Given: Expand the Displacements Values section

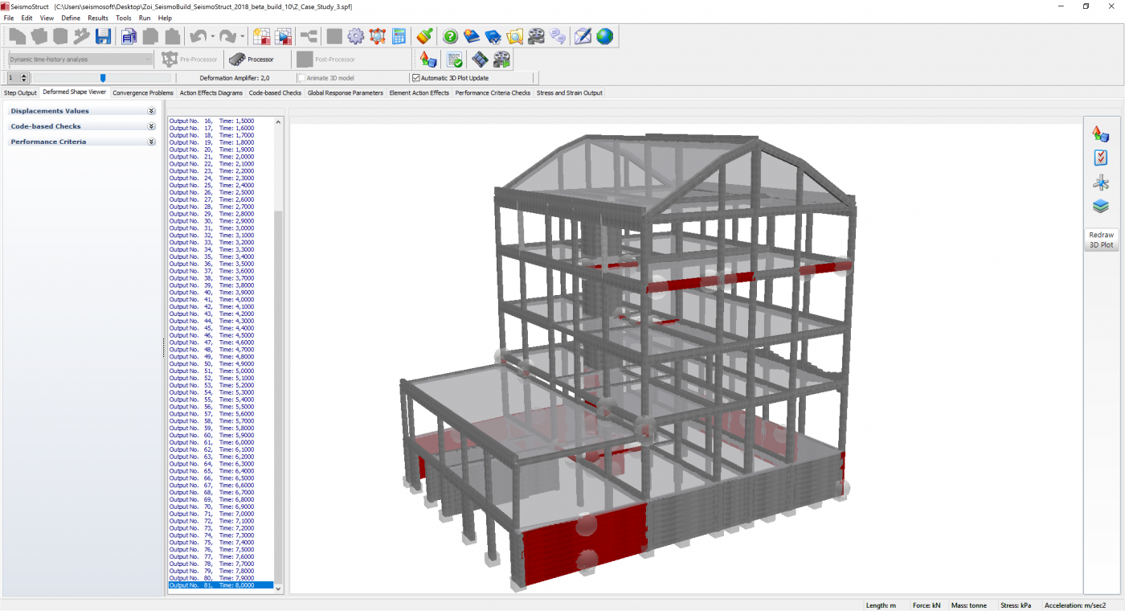Looking at the screenshot, I should click(151, 111).
